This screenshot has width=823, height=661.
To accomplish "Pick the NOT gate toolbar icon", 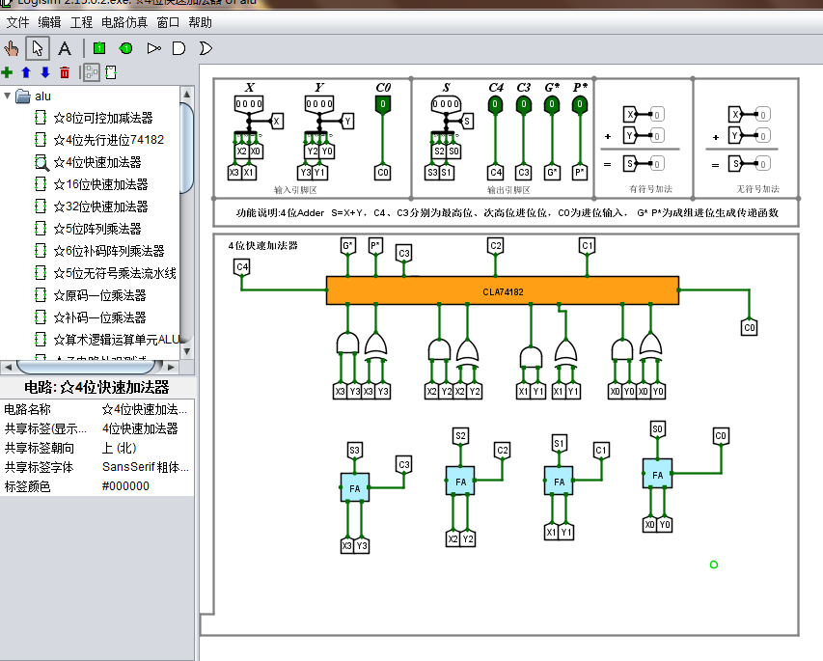I will [x=153, y=49].
